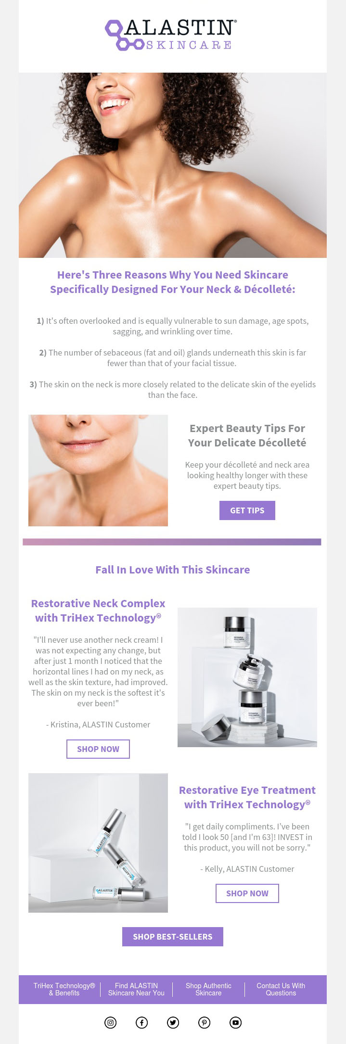346x1044 pixels.
Task: Click the Restorative Neck Complex heading
Action: pos(98,611)
